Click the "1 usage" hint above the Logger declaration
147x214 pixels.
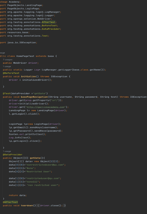coord(7,66)
